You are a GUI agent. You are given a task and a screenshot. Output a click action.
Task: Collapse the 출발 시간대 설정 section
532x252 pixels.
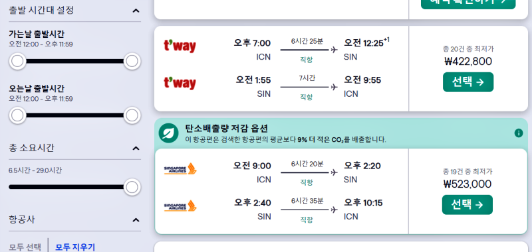pos(136,11)
